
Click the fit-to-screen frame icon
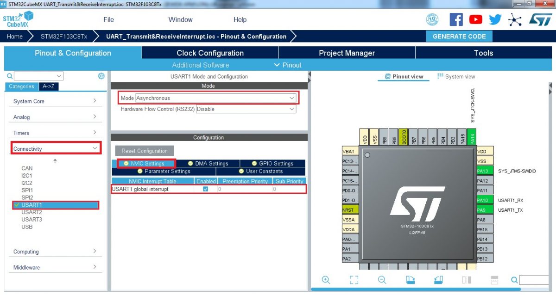pos(354,280)
